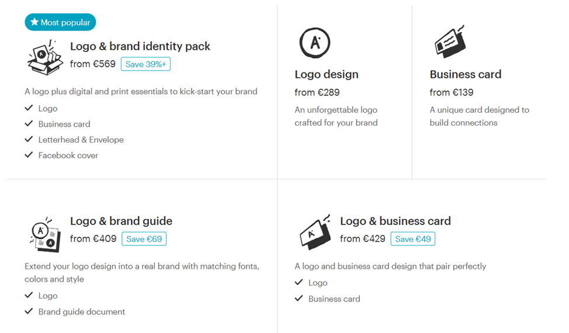Click checkmark beside Facebook cover
The width and height of the screenshot is (569, 333).
pos(29,155)
